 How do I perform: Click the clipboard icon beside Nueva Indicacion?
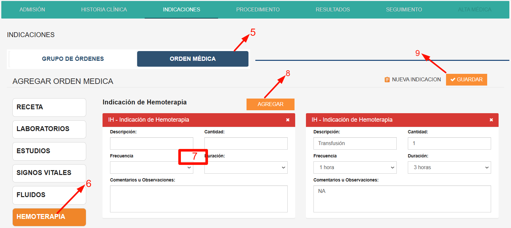pyautogui.click(x=387, y=80)
